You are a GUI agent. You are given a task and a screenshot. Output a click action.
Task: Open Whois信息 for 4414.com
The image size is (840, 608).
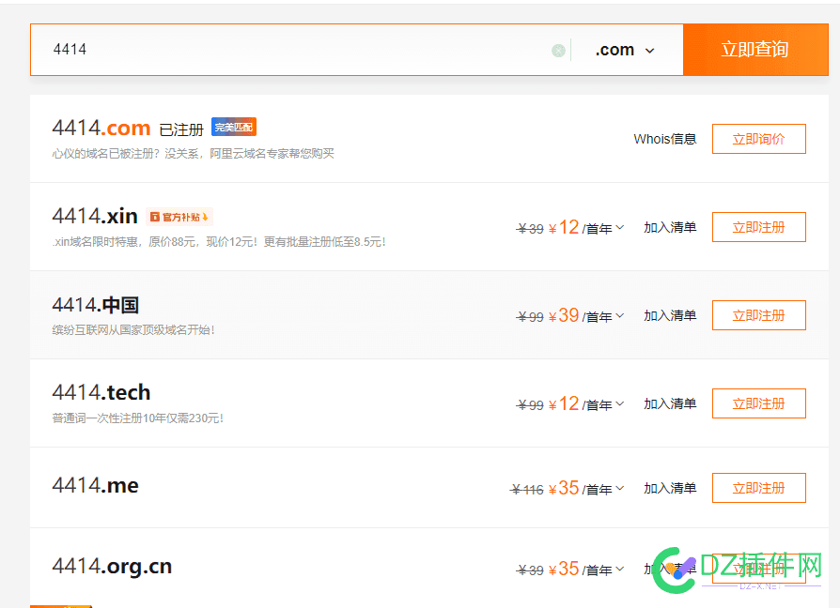coord(665,139)
